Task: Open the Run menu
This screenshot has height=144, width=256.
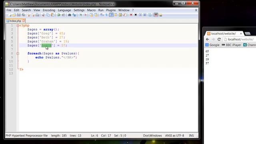Action: pos(101,10)
